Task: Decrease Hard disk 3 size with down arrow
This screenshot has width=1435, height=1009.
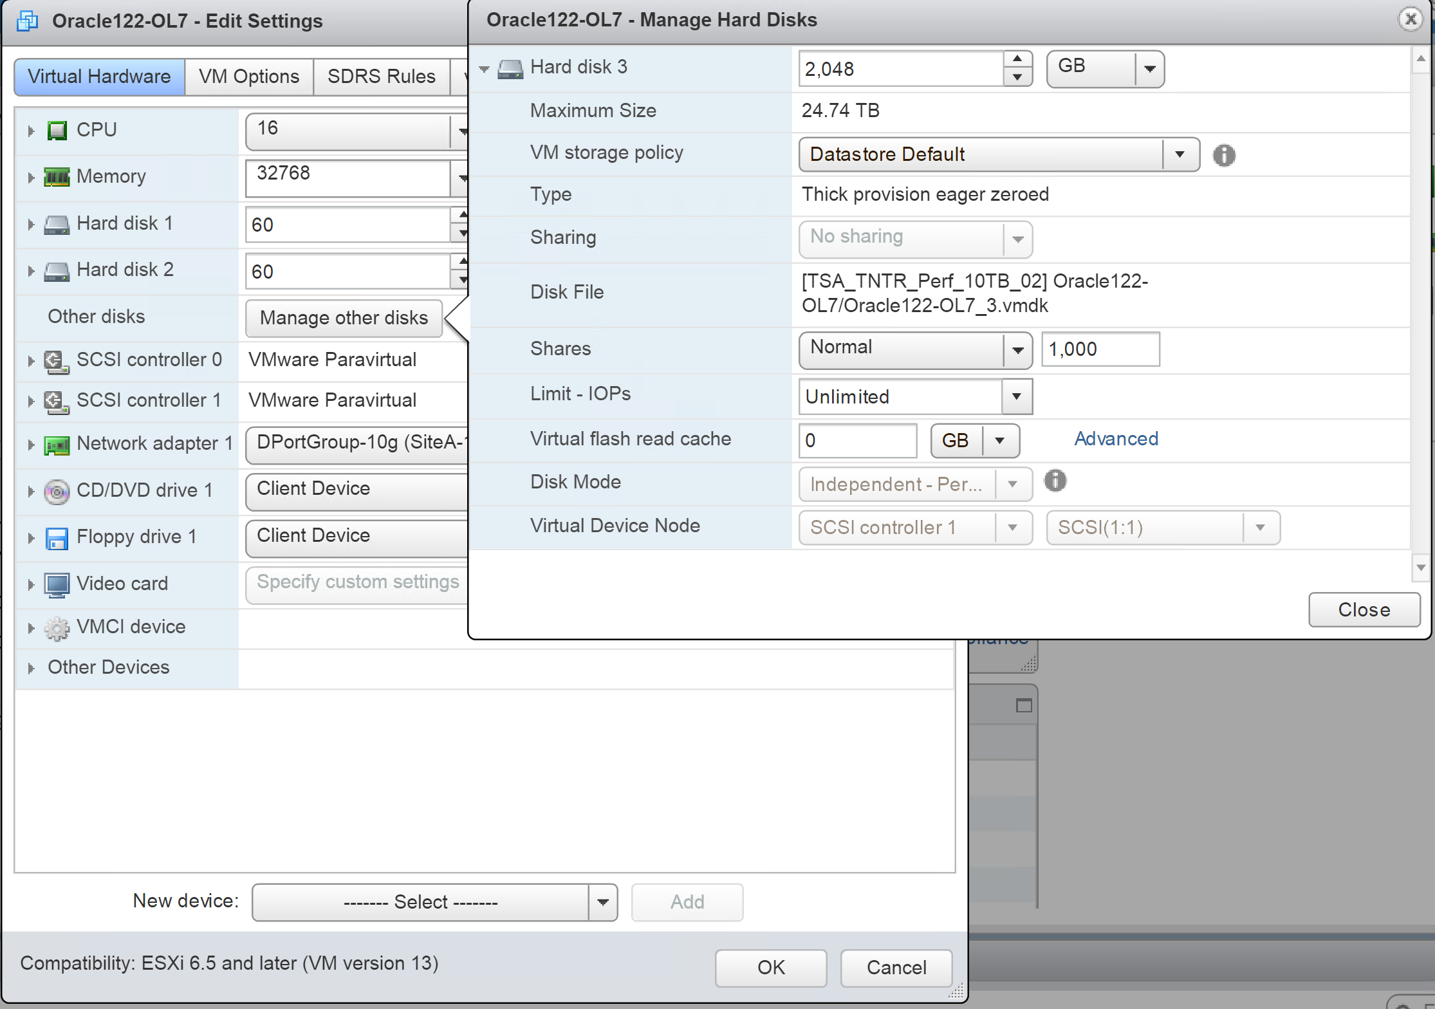Action: 1017,77
